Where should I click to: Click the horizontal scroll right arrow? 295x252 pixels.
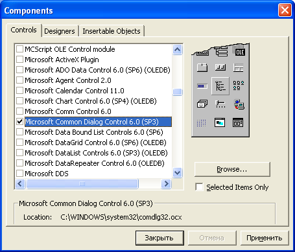click(166, 184)
